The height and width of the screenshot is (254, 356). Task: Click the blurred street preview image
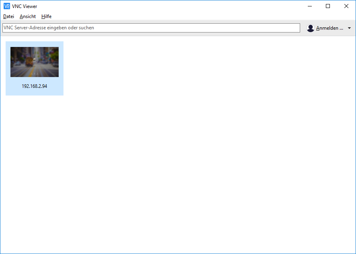click(35, 62)
